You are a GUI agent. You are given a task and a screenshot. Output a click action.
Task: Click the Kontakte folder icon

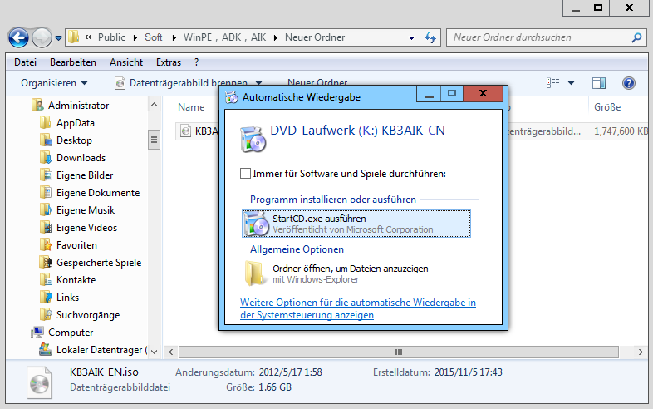click(46, 280)
